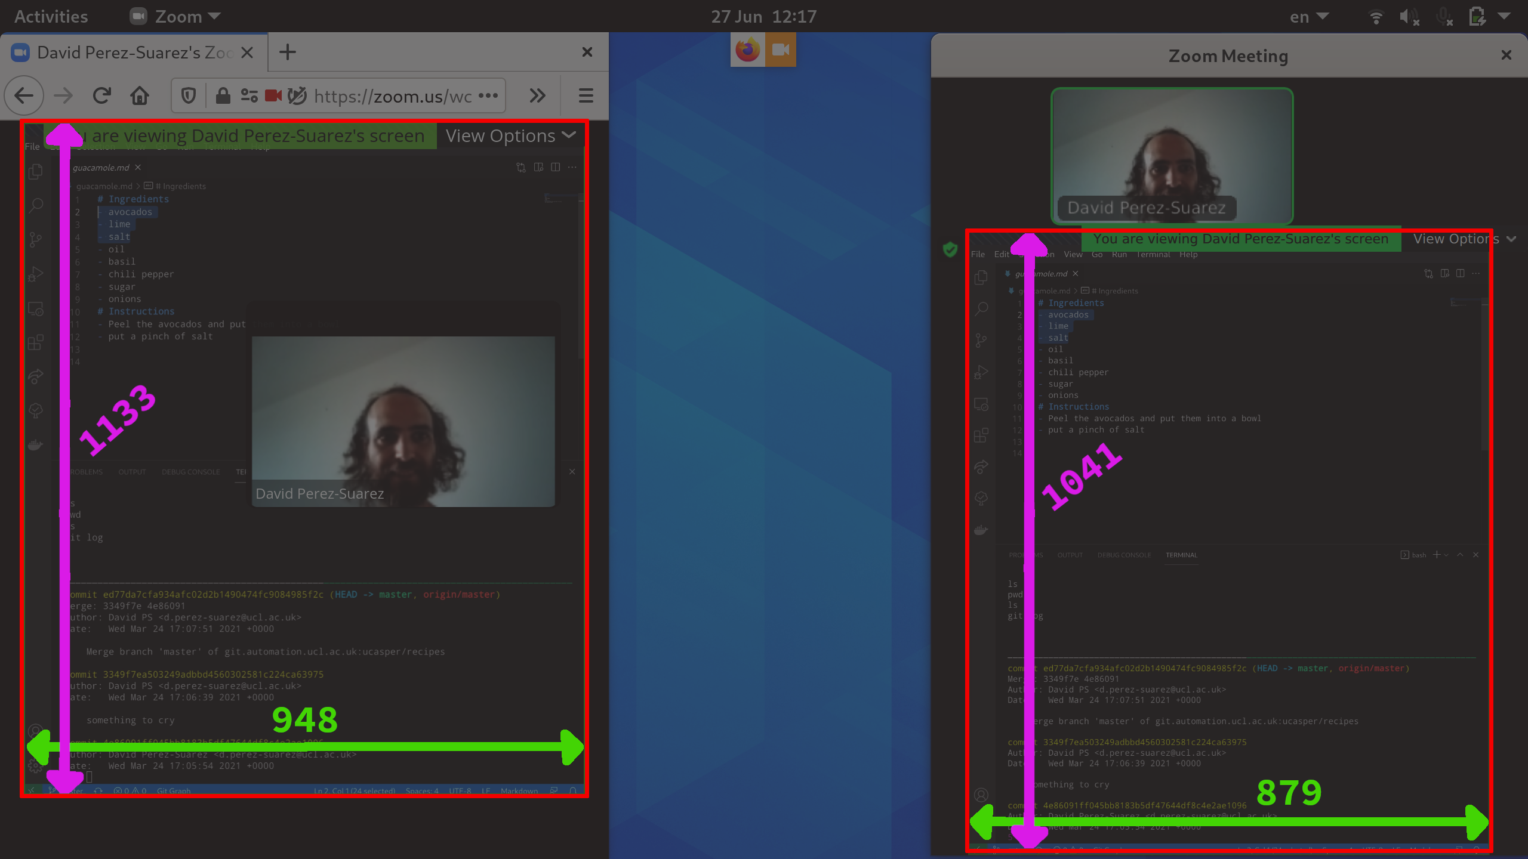Open the tracking protection shield
Screen dimensions: 1528x859
pyautogui.click(x=189, y=95)
